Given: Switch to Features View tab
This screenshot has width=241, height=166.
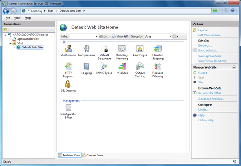Looking at the screenshot, I should point(70,155).
